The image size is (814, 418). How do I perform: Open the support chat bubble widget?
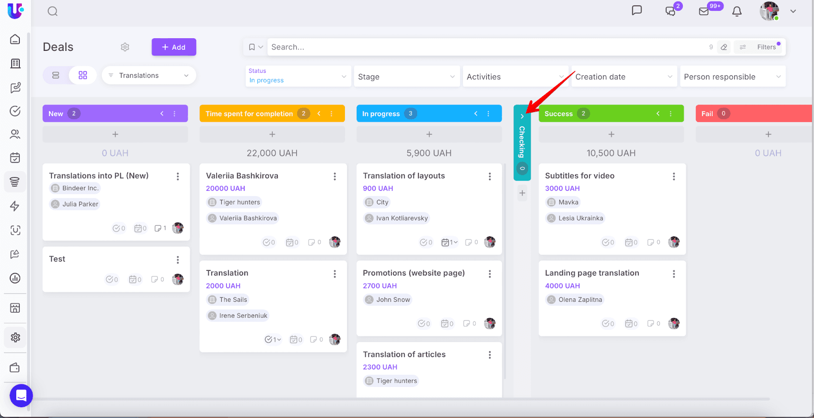click(x=21, y=395)
